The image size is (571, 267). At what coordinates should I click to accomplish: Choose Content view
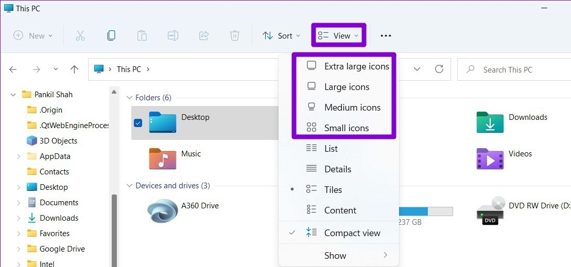tap(339, 210)
